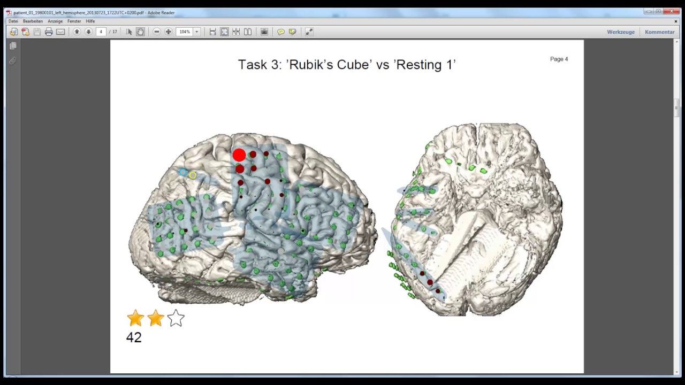Open the Werkzeuge panel
Screen dimensions: 685x385
[621, 32]
